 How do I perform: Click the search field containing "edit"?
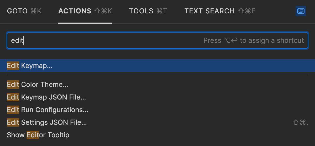point(105,40)
